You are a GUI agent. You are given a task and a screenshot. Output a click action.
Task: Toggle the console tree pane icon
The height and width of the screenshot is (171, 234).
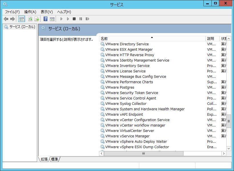tap(21, 19)
